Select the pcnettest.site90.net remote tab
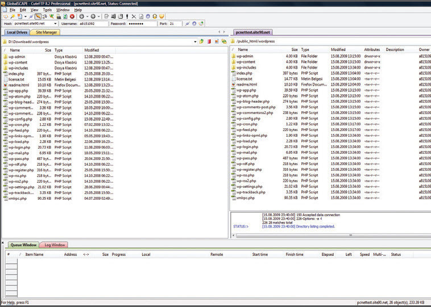This screenshot has height=307, width=431. coord(253,32)
